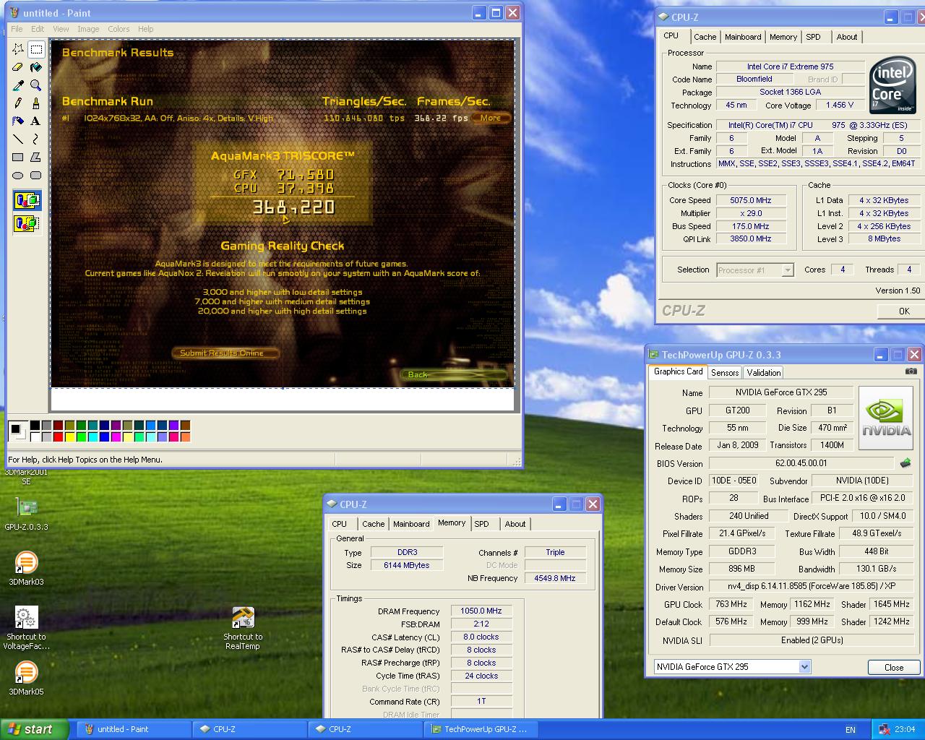Open the SPD tab in lower CPU-Z window
Viewport: 925px width, 740px height.
click(x=482, y=524)
